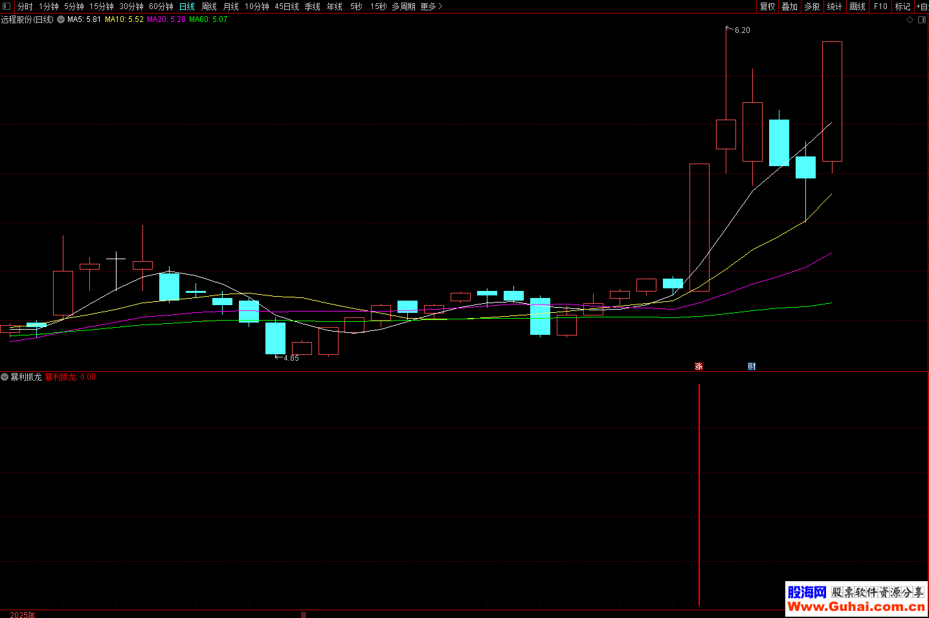Open the 统计 statistics tool
The height and width of the screenshot is (618, 929).
coord(834,6)
